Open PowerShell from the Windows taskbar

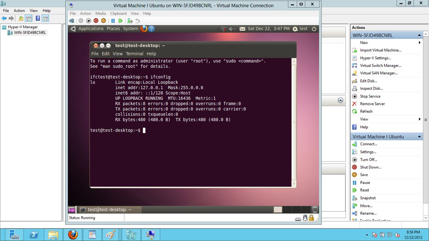(x=34, y=235)
